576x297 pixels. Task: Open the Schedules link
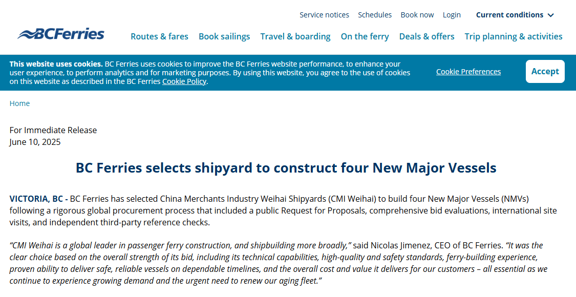(375, 15)
